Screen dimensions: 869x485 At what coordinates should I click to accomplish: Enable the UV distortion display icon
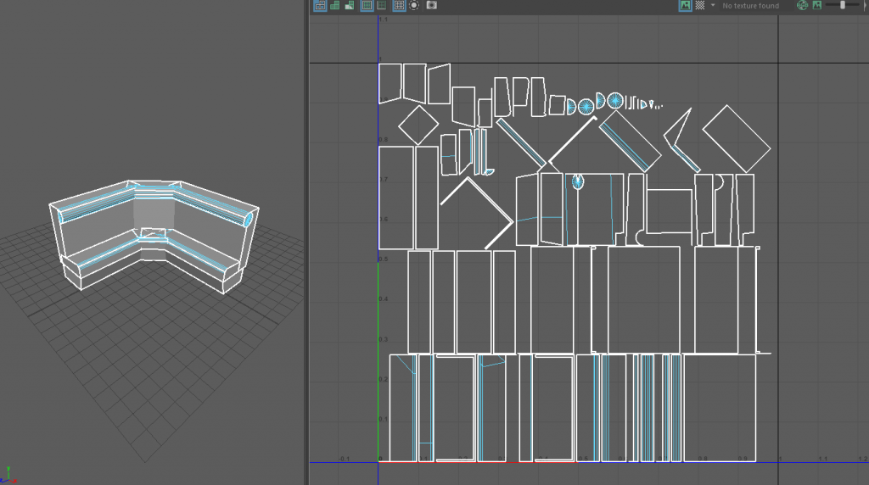(349, 5)
